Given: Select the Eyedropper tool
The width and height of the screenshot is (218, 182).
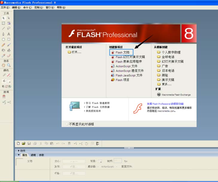Looking at the screenshot, I should point(4,55).
